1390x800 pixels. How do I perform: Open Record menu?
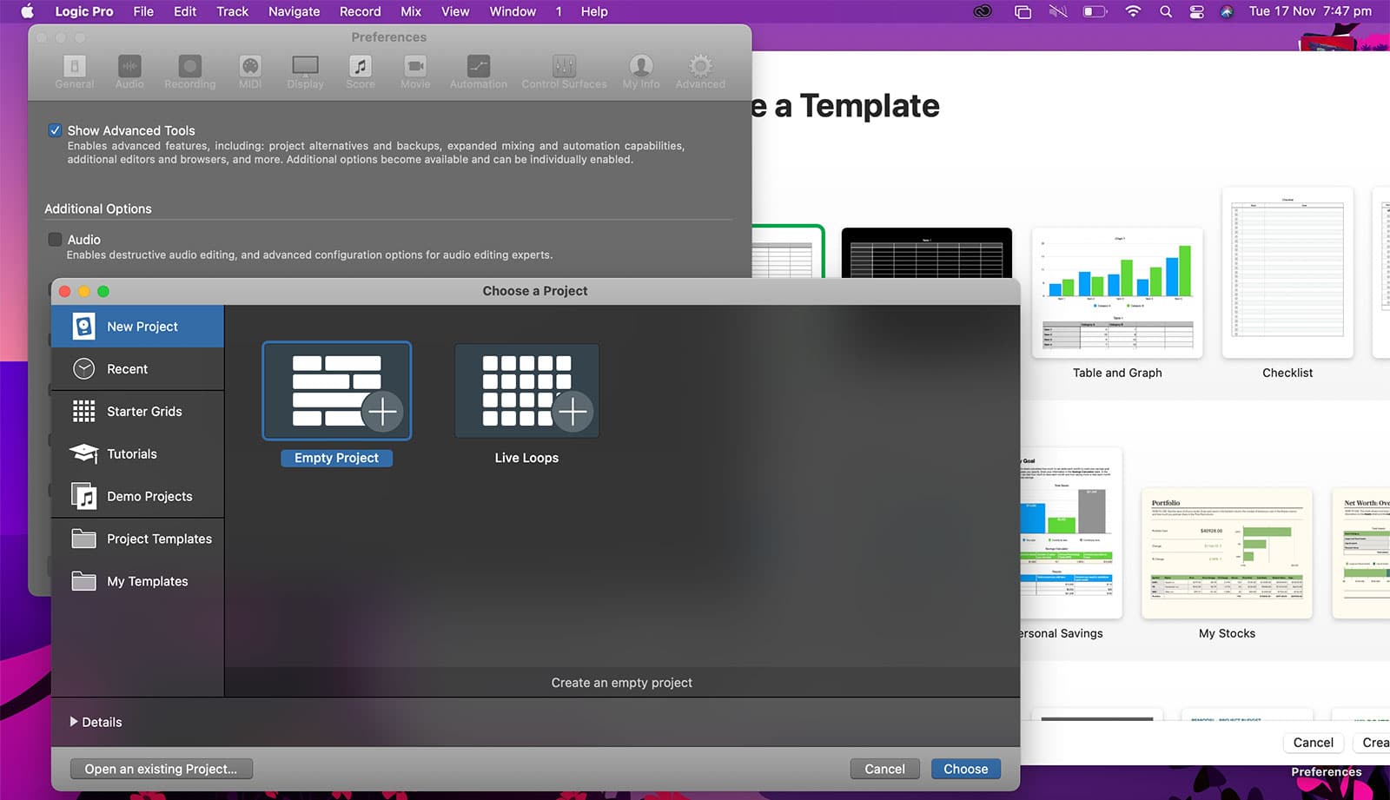(360, 11)
